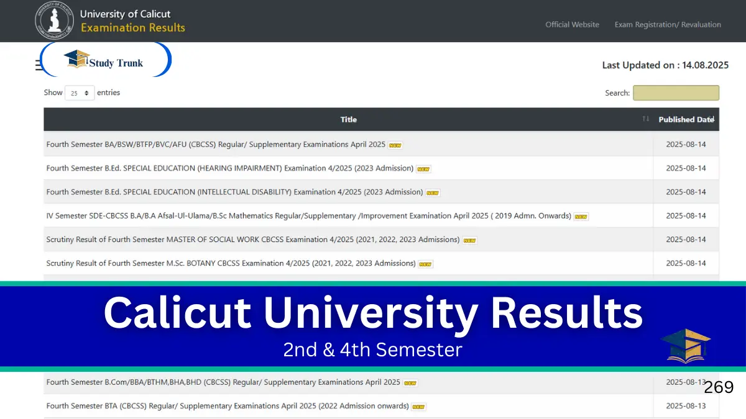This screenshot has height=419, width=746.
Task: Click NEW badge on B.Com/BBA/BTHM result row
Action: [x=410, y=383]
